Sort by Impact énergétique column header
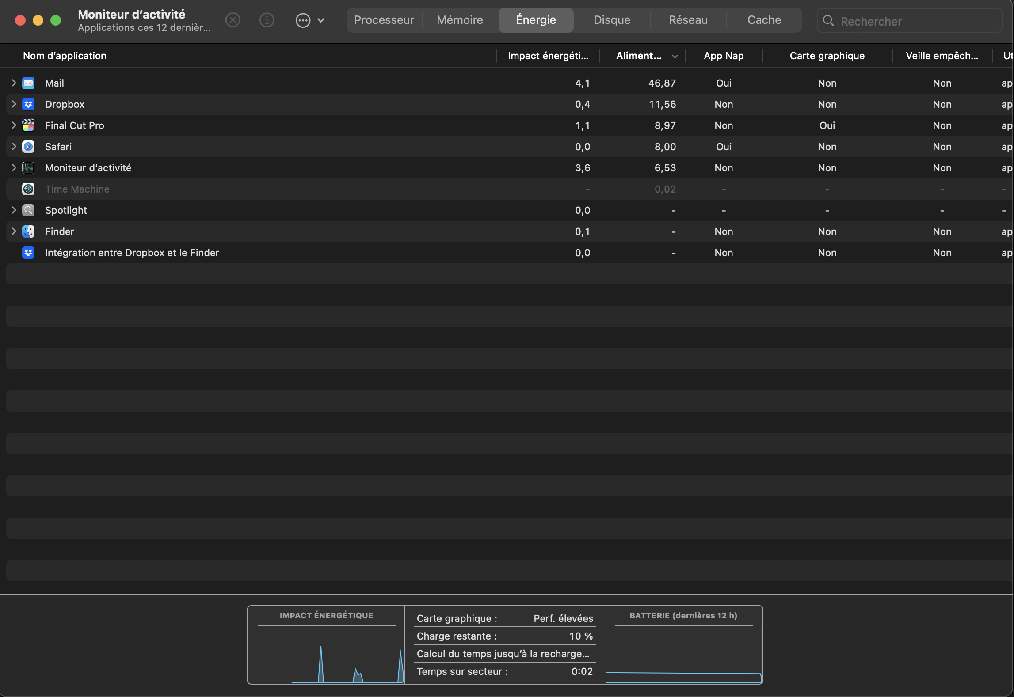The height and width of the screenshot is (697, 1014). point(548,56)
